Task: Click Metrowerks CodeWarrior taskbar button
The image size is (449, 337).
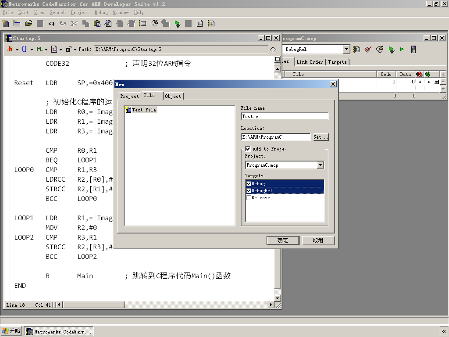Action: point(59,332)
